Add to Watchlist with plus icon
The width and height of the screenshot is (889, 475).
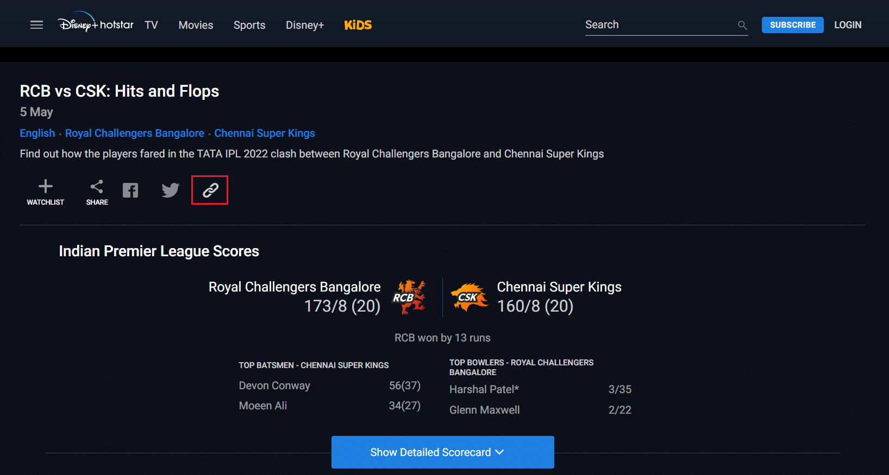[46, 192]
